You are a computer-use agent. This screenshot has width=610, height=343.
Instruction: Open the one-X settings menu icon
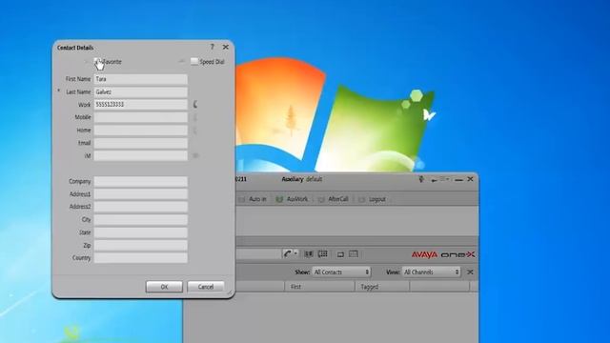[x=444, y=179]
